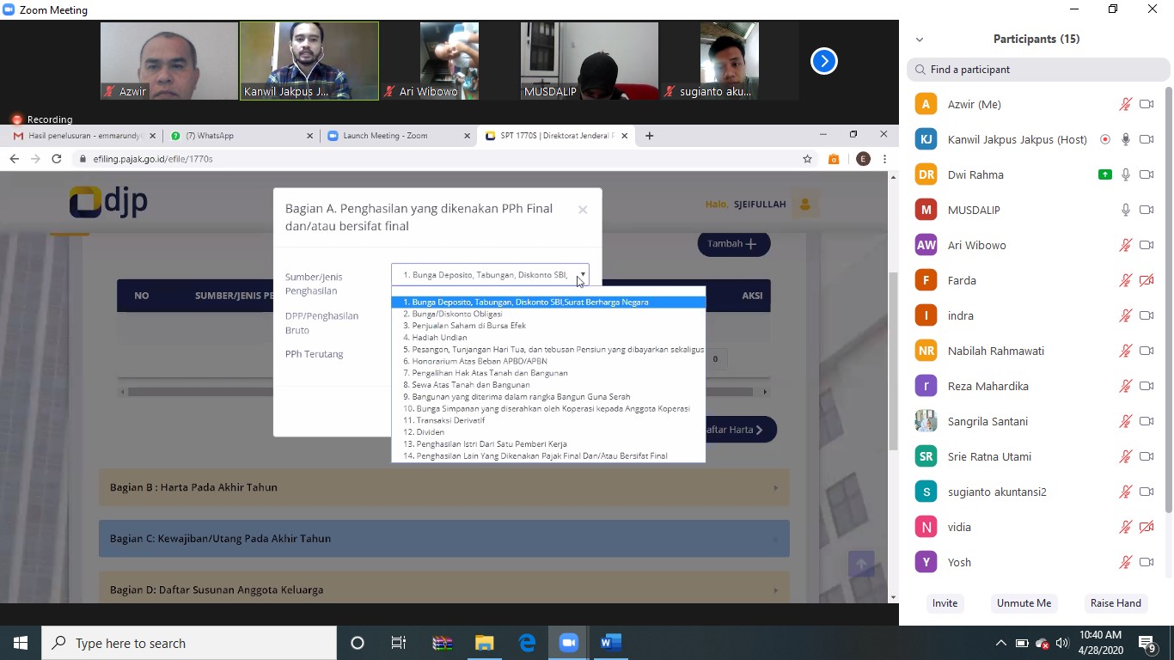The height and width of the screenshot is (660, 1174).
Task: Click the Find a participant search field
Action: point(1038,70)
